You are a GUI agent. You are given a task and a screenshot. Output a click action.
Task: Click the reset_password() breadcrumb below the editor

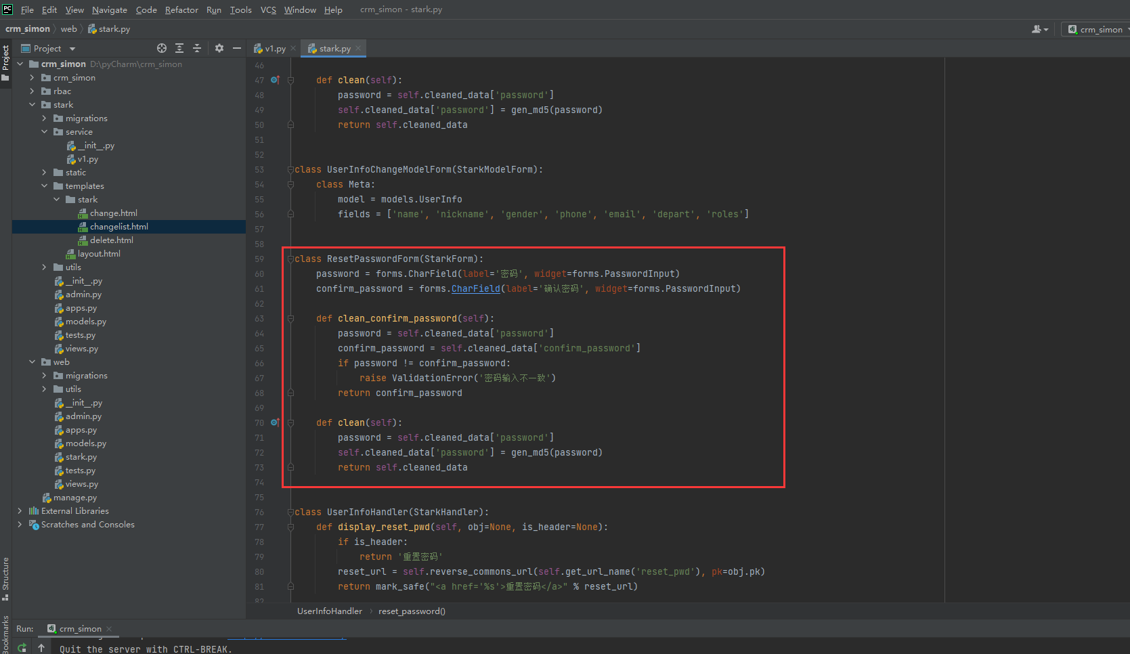tap(412, 611)
